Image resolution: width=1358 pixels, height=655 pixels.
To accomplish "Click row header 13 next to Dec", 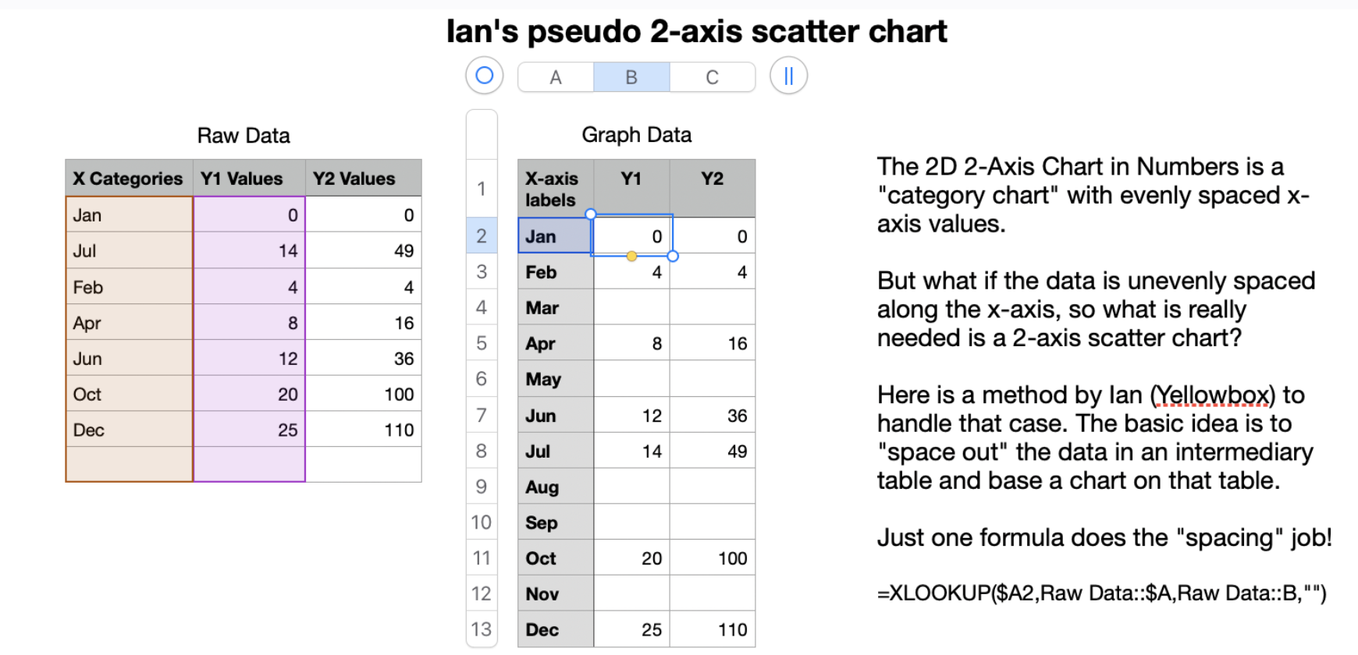I will 482,629.
